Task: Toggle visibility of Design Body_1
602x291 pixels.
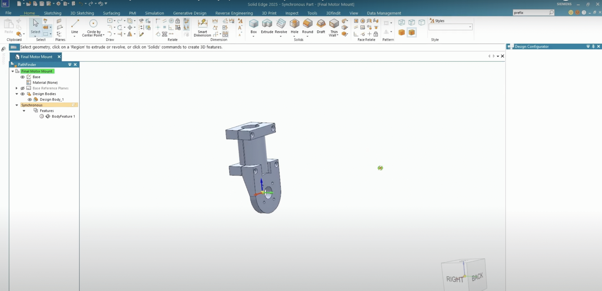Action: [x=30, y=99]
